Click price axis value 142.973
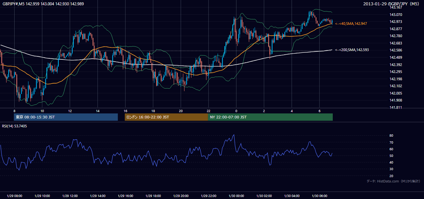Image resolution: width=424 pixels, height=199 pixels. coord(395,22)
